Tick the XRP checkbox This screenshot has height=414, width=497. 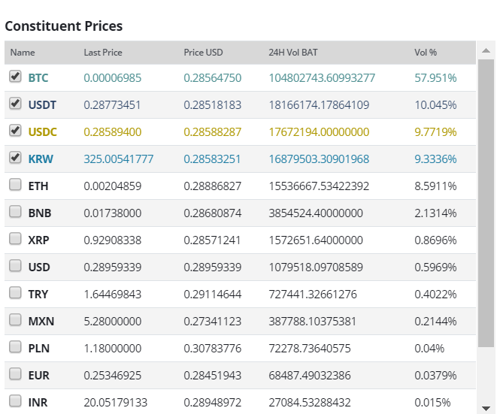tap(15, 238)
